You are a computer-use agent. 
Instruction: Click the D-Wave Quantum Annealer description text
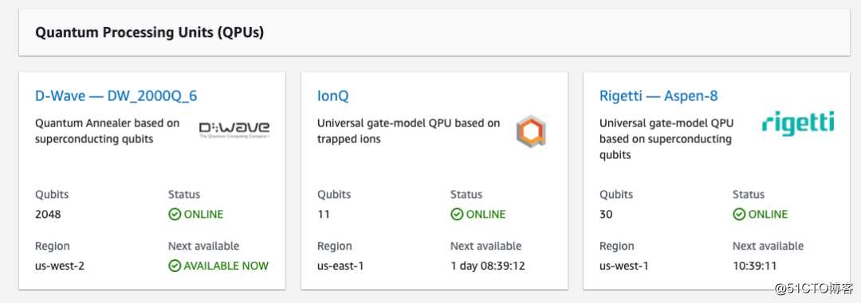107,131
